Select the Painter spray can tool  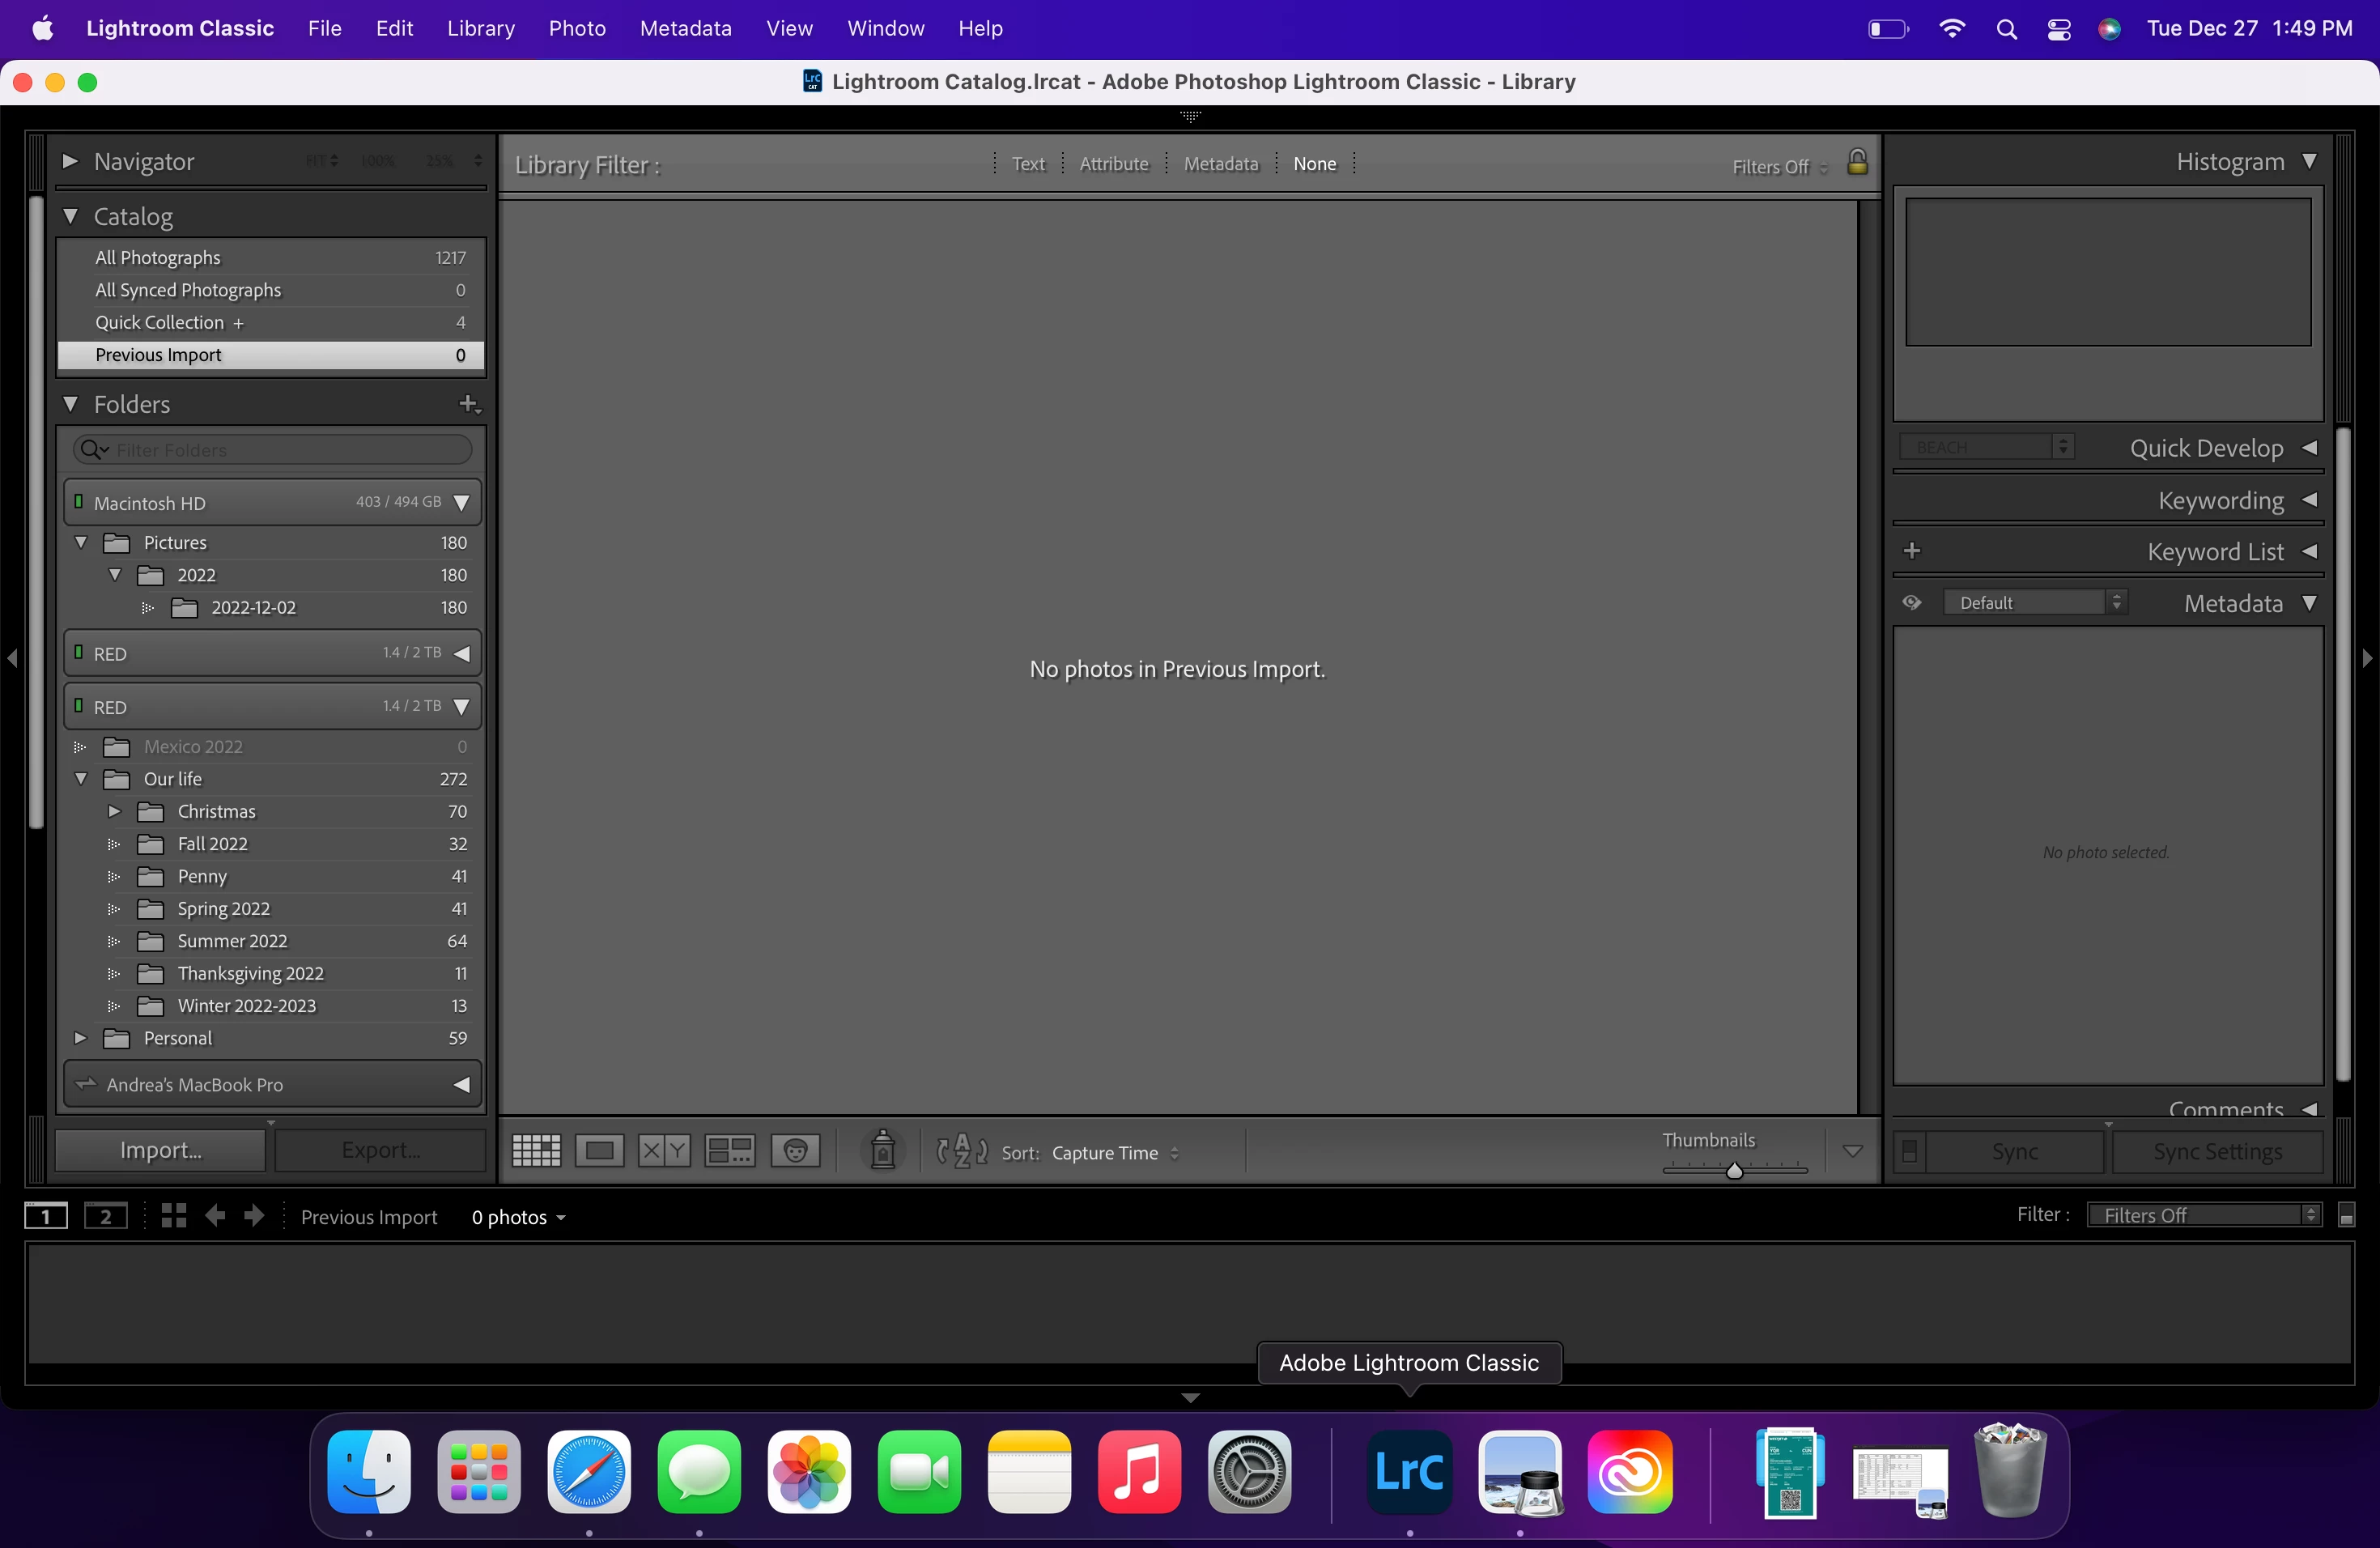[x=882, y=1151]
